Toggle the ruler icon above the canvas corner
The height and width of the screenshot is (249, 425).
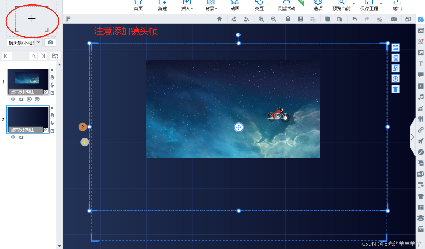click(68, 19)
